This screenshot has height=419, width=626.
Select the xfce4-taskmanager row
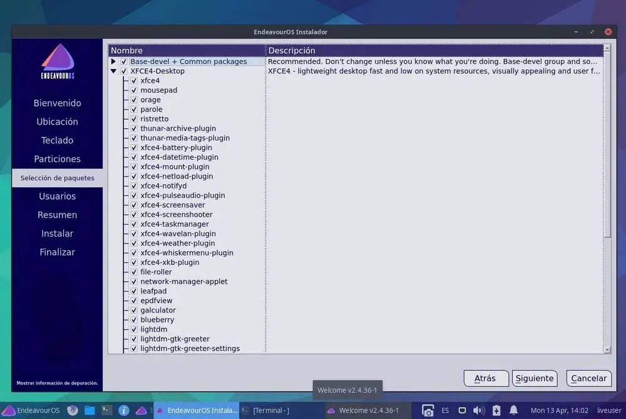point(175,224)
